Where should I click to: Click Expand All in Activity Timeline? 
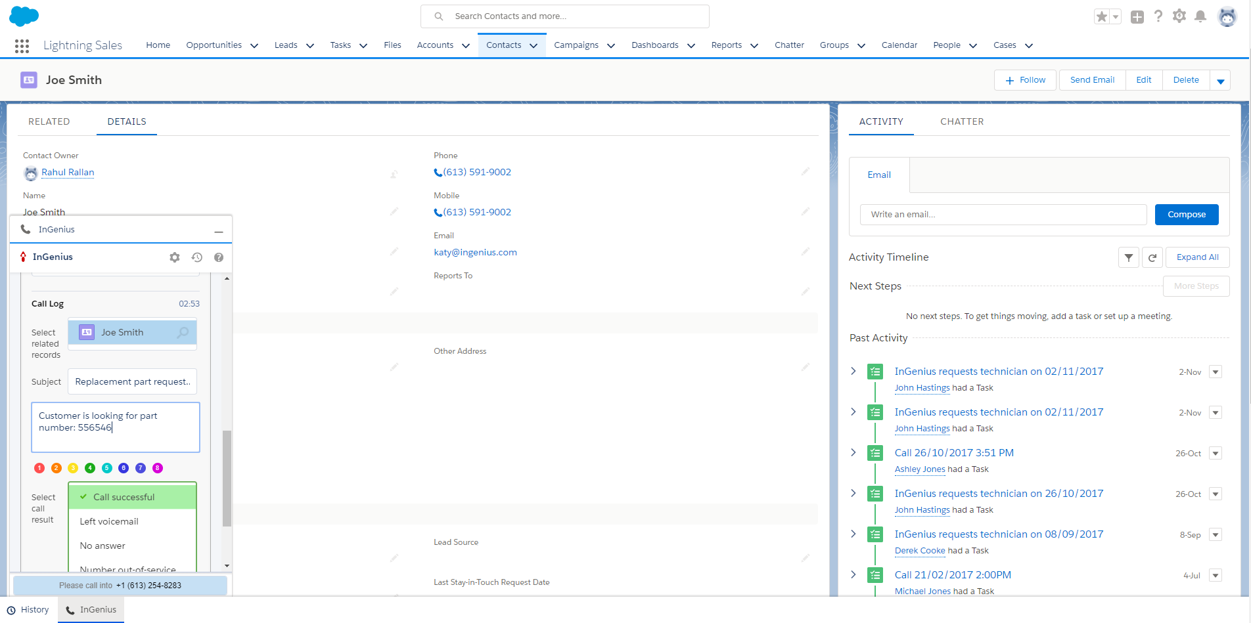(1198, 257)
